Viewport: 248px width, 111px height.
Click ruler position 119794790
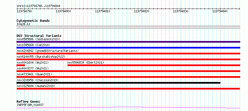(x=24, y=11)
